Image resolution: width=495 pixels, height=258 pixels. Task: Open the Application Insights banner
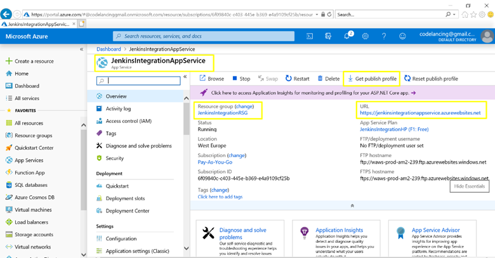(x=342, y=93)
